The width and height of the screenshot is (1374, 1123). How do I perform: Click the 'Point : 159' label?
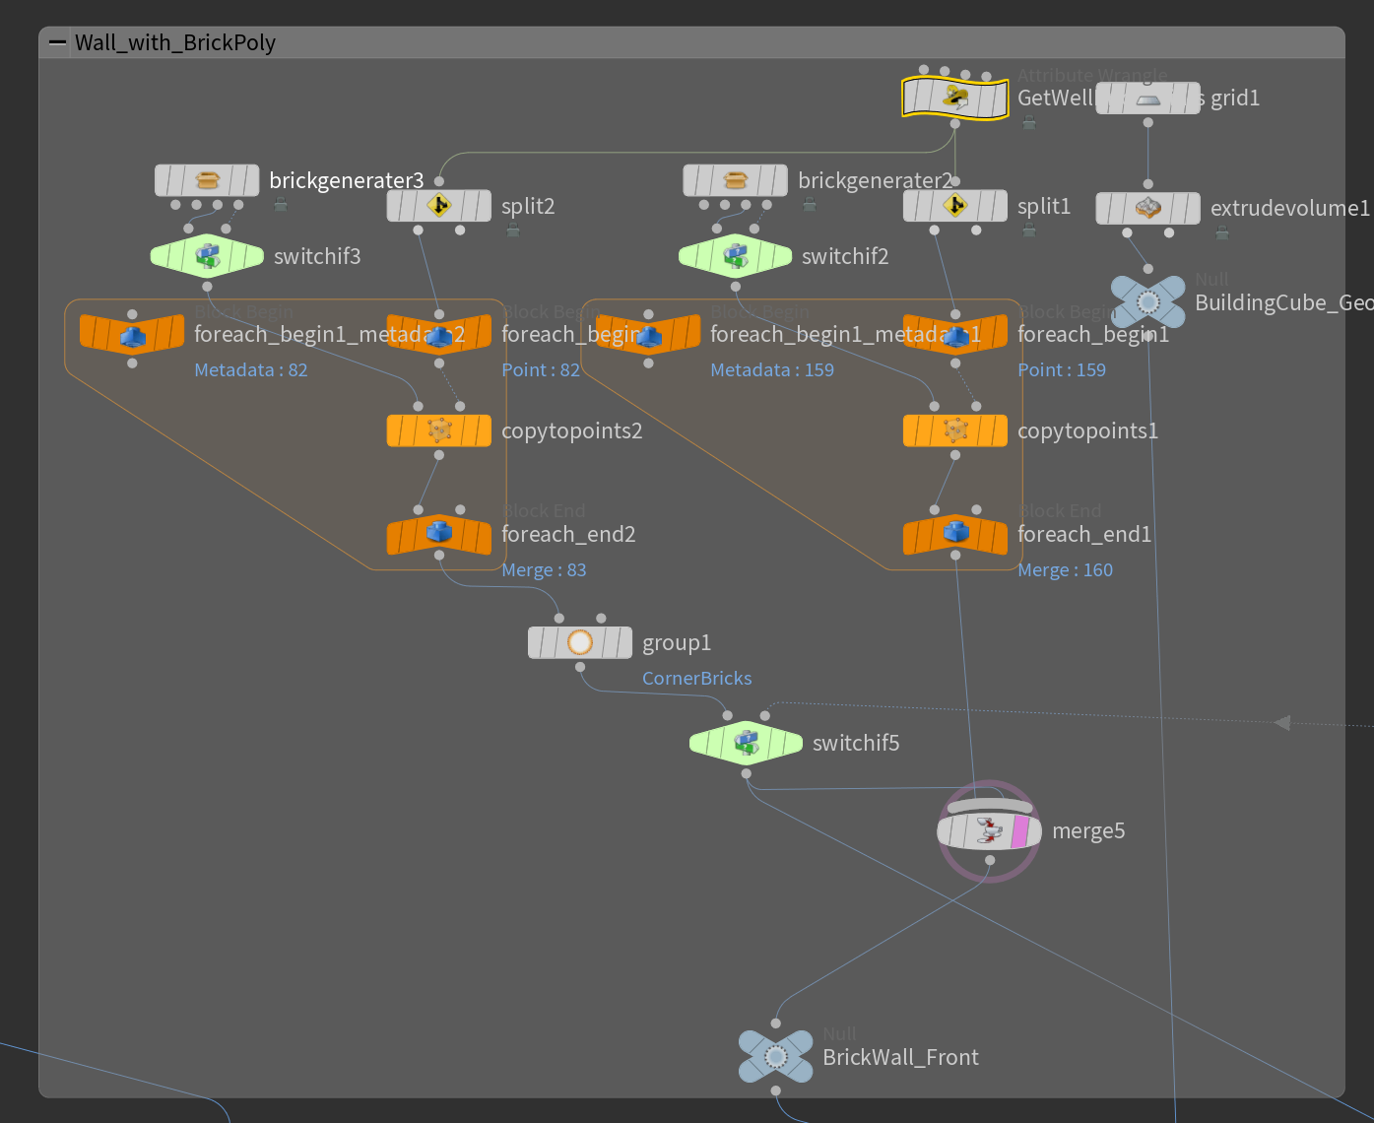click(x=1062, y=370)
